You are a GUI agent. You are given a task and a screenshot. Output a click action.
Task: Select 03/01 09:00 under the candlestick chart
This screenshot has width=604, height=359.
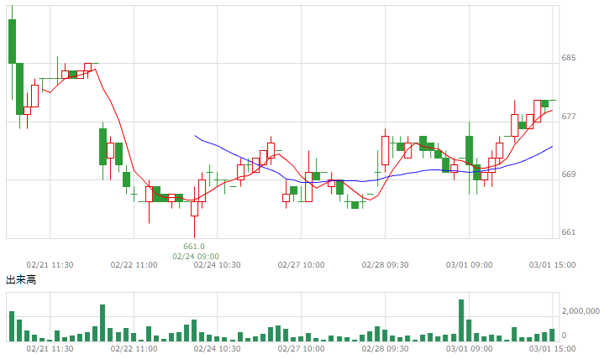coord(470,265)
